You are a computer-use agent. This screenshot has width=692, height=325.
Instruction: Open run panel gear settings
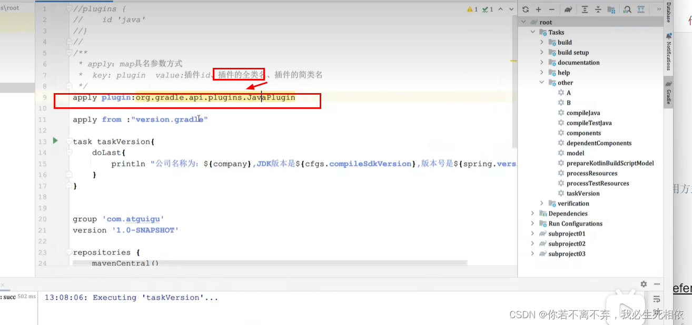pyautogui.click(x=644, y=284)
